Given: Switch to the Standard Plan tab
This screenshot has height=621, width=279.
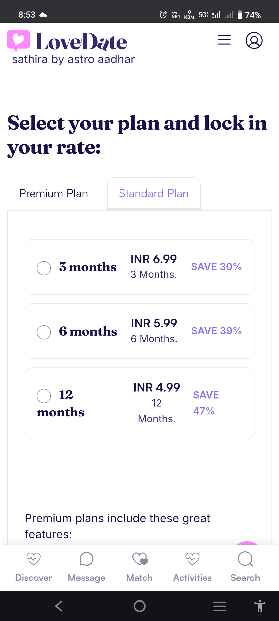Looking at the screenshot, I should pos(154,194).
